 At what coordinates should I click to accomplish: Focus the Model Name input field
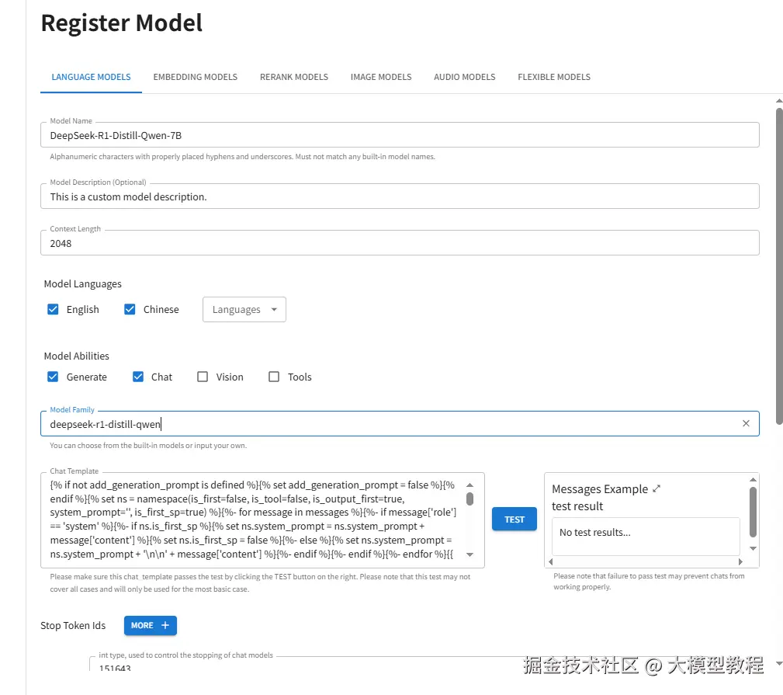click(x=400, y=135)
